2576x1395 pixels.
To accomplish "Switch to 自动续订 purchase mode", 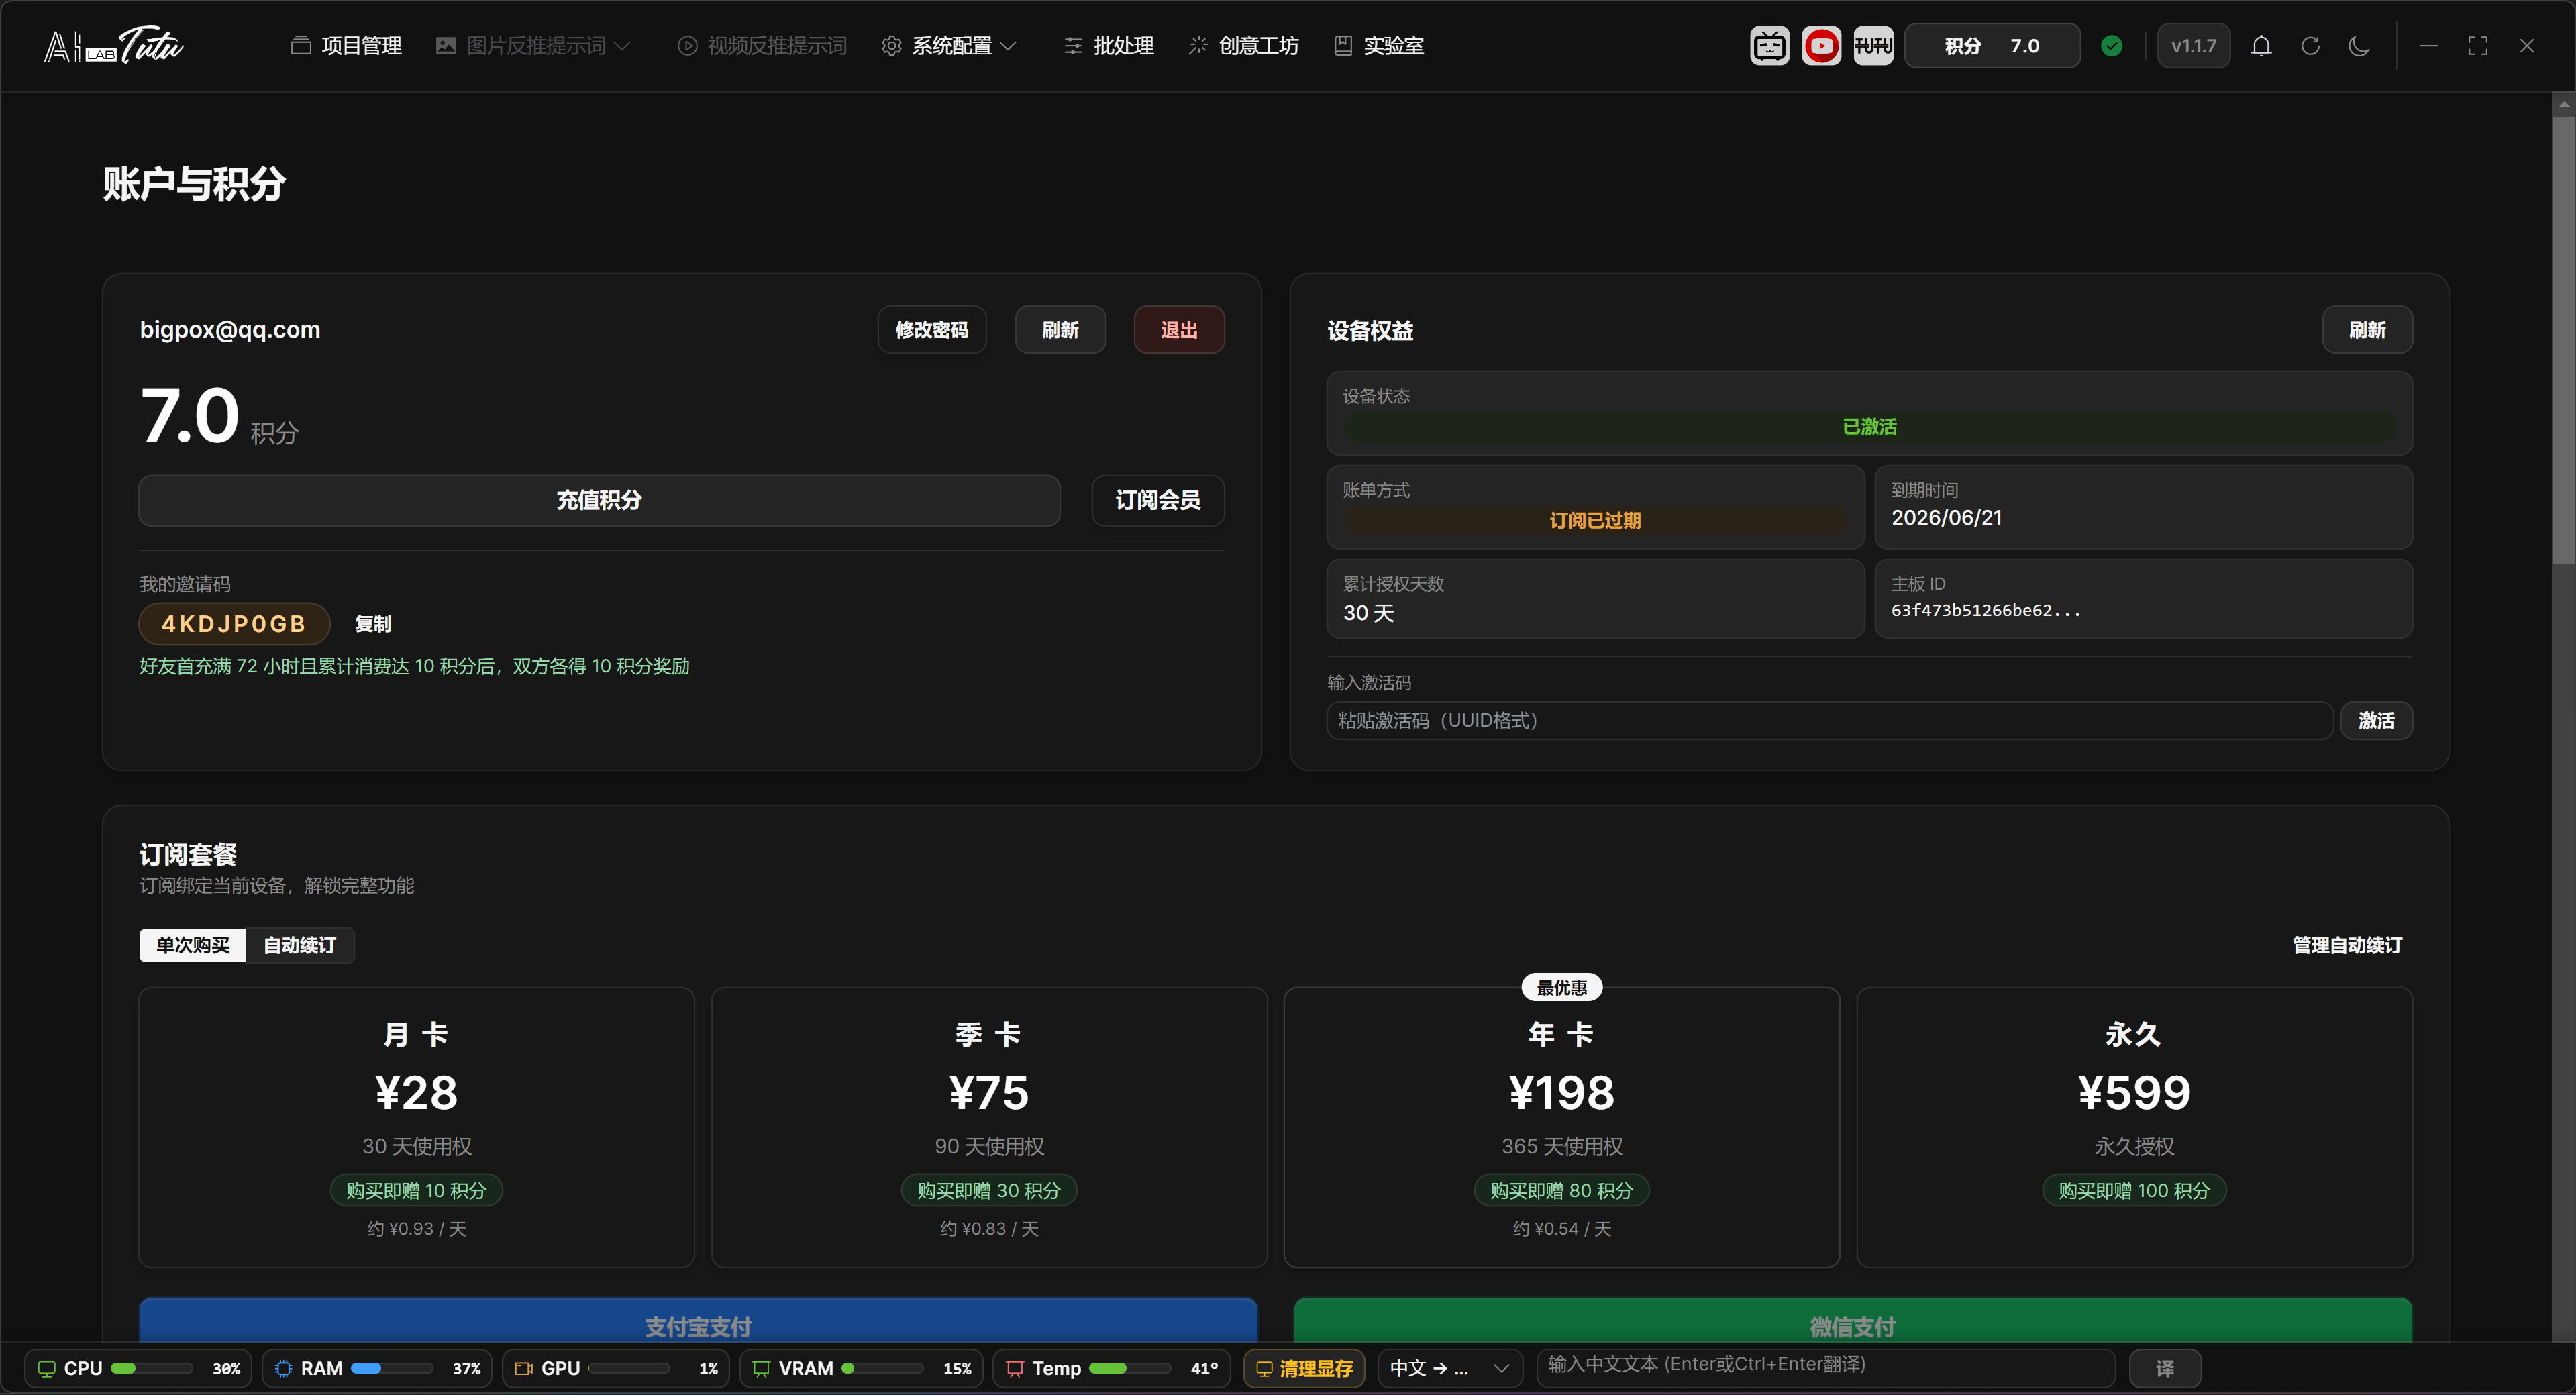I will (x=299, y=945).
